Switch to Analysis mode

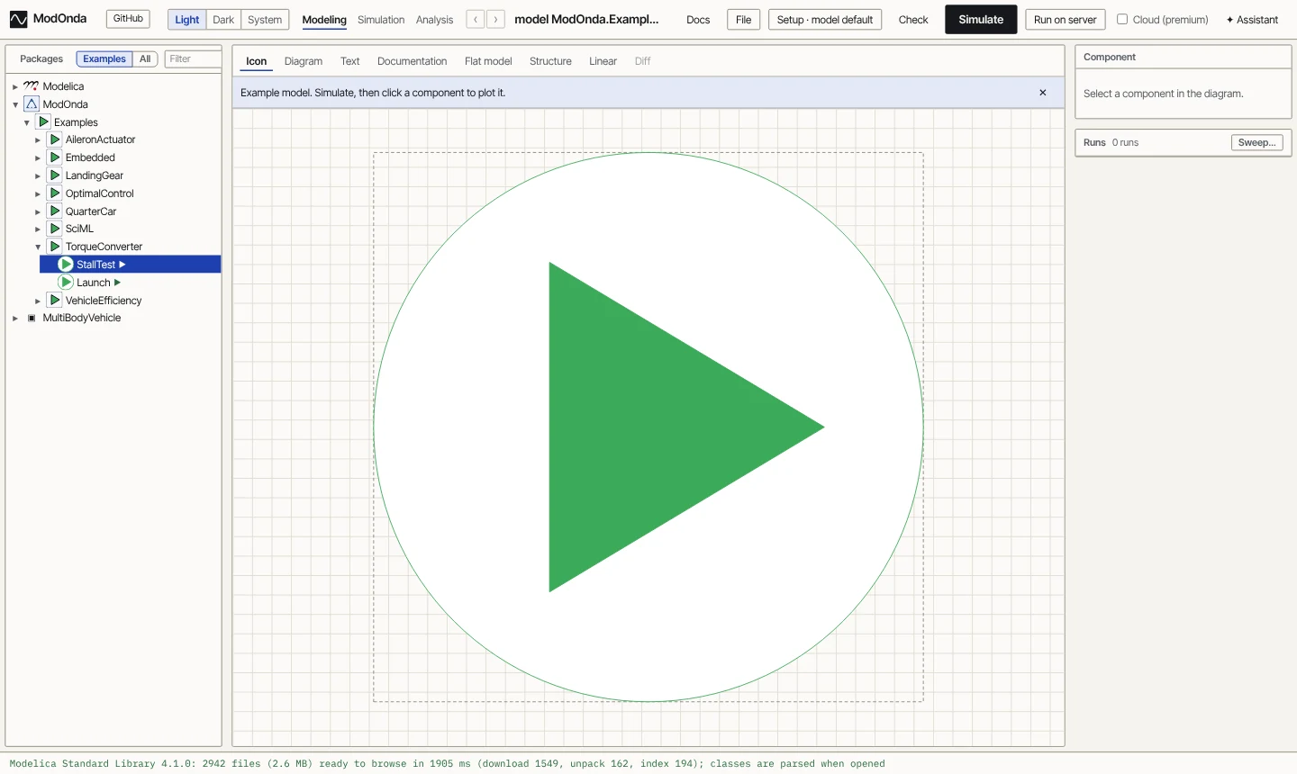[434, 20]
